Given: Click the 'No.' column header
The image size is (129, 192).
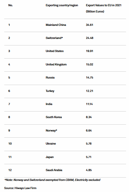Looking at the screenshot, I should [10, 5].
